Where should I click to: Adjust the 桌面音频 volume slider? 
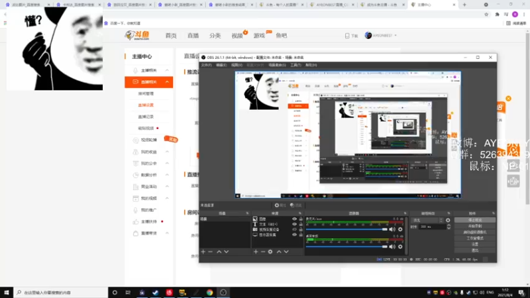pyautogui.click(x=346, y=246)
